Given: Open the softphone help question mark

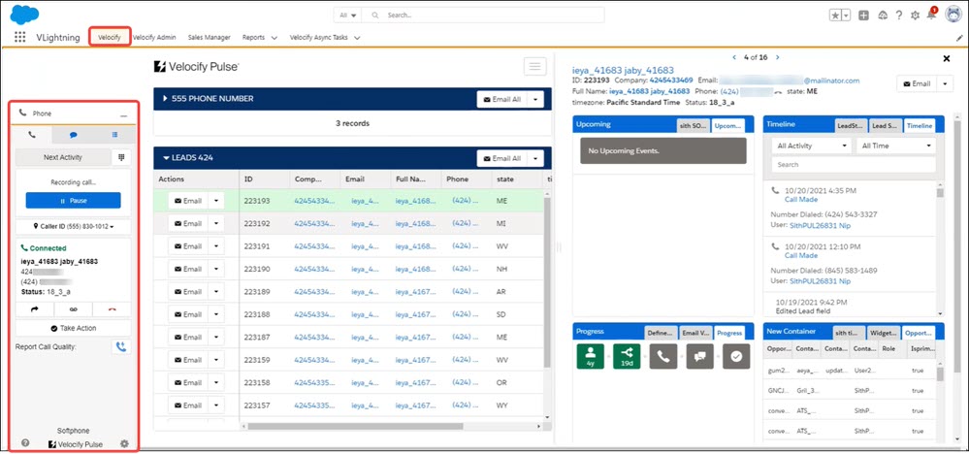Looking at the screenshot, I should [x=25, y=443].
